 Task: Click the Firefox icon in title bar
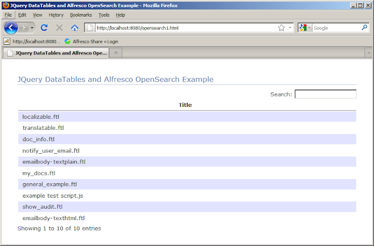pyautogui.click(x=6, y=5)
